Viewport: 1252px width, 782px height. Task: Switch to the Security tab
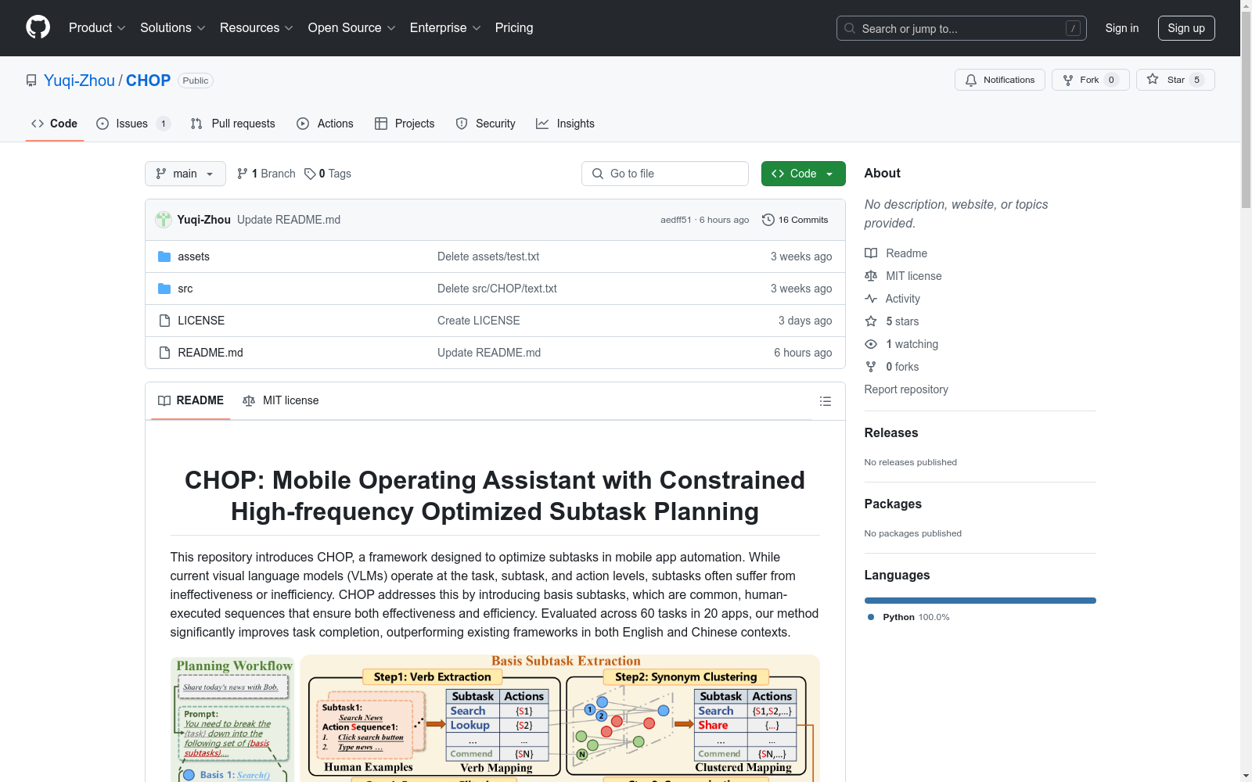[486, 124]
